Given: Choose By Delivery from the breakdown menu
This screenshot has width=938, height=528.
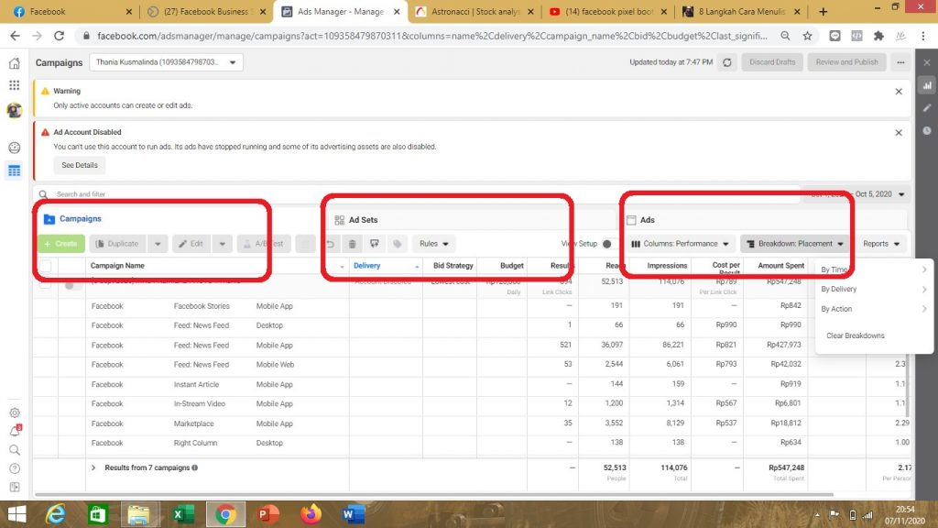Looking at the screenshot, I should point(838,289).
